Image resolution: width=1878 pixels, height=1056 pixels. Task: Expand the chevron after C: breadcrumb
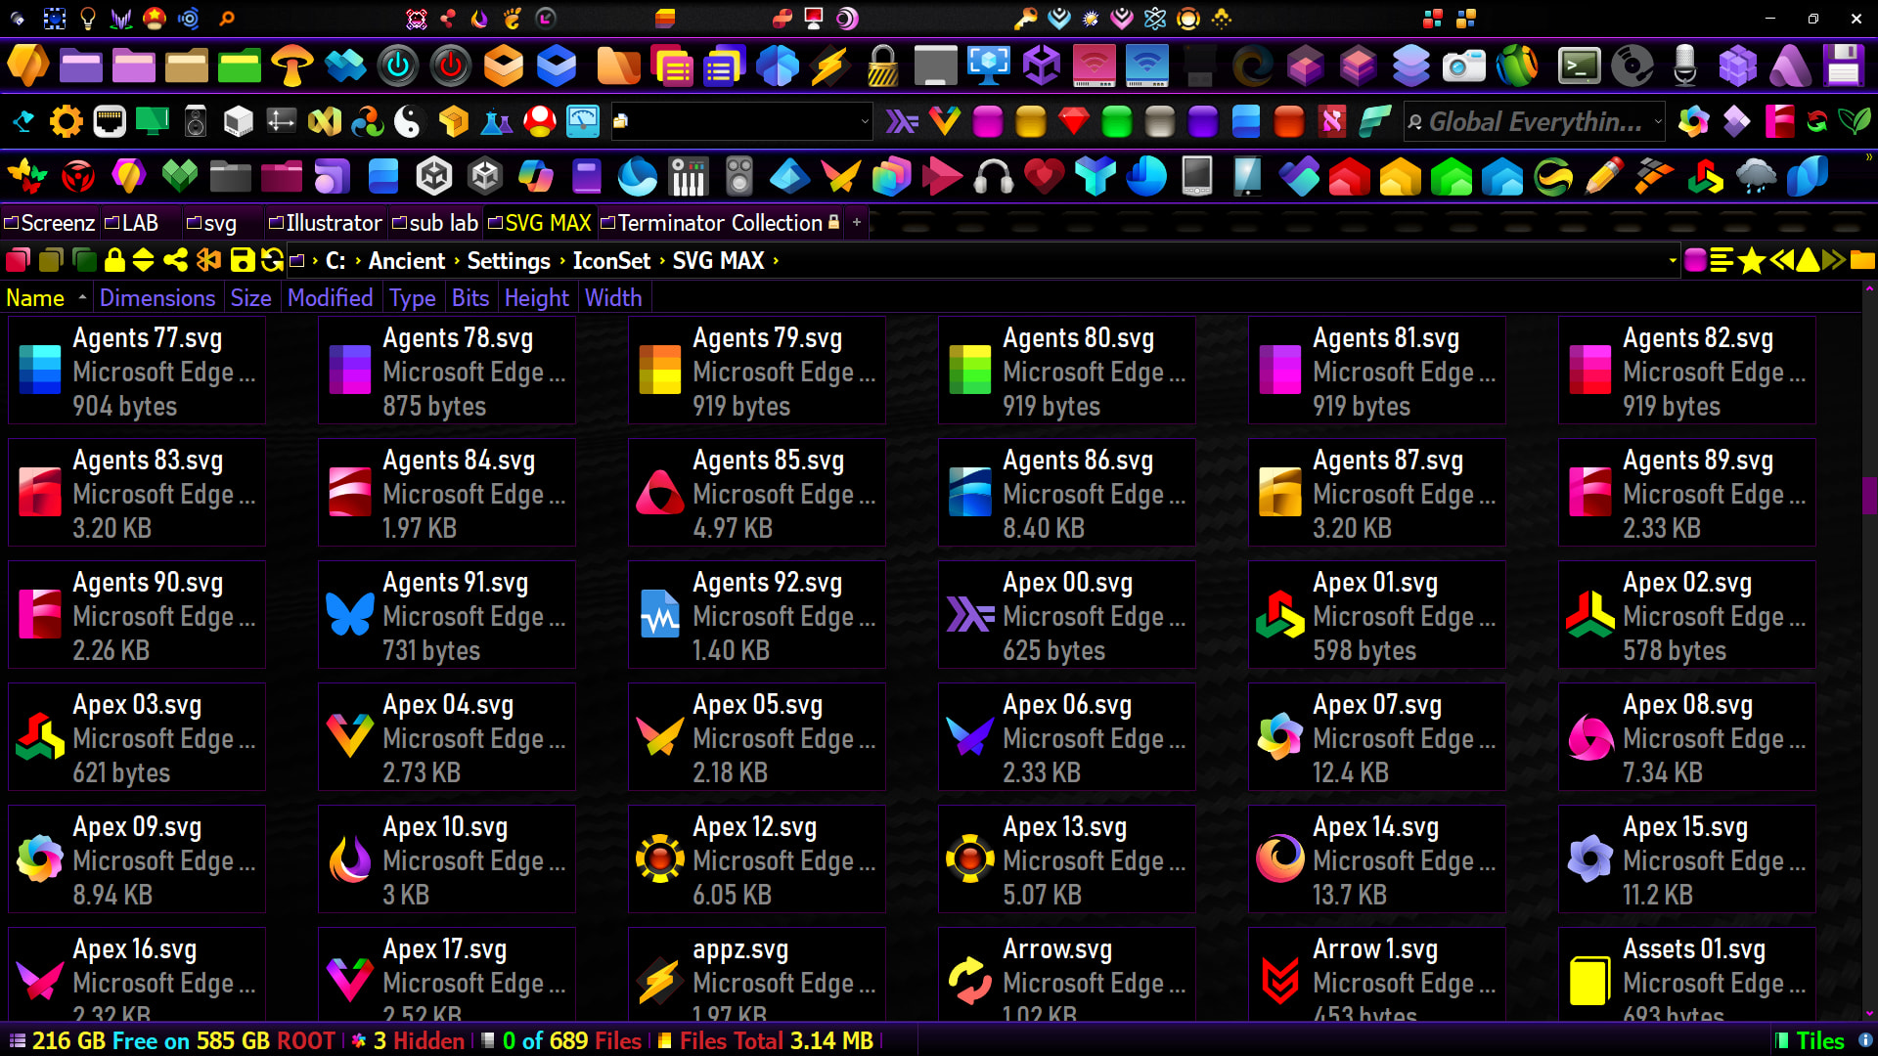pyautogui.click(x=357, y=261)
